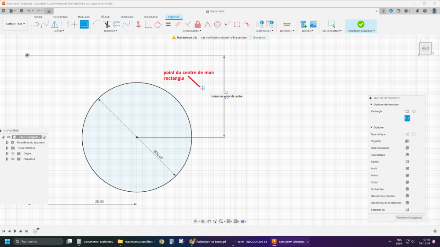Select the red padlock fix constraint

[x=198, y=24]
